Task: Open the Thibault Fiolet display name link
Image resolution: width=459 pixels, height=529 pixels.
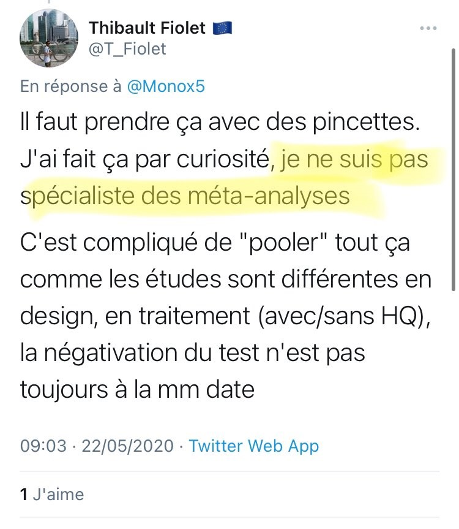Action: click(x=147, y=28)
